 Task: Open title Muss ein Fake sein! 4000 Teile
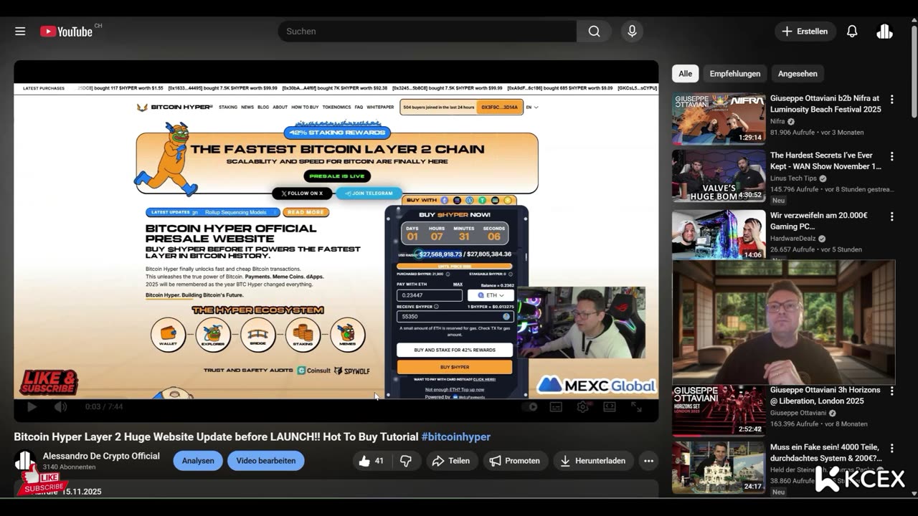tap(825, 452)
